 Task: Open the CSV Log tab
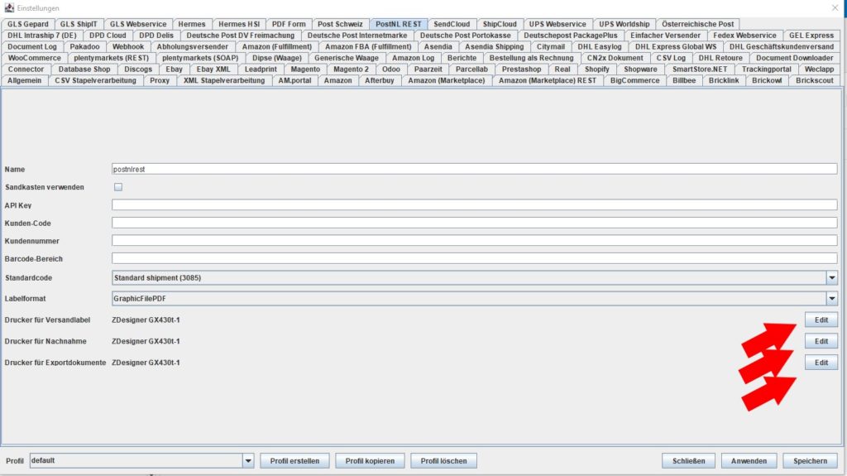click(671, 58)
